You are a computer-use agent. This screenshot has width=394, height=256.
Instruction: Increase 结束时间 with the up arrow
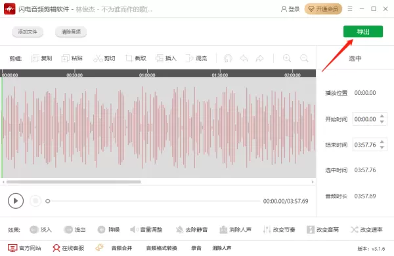[x=382, y=142]
